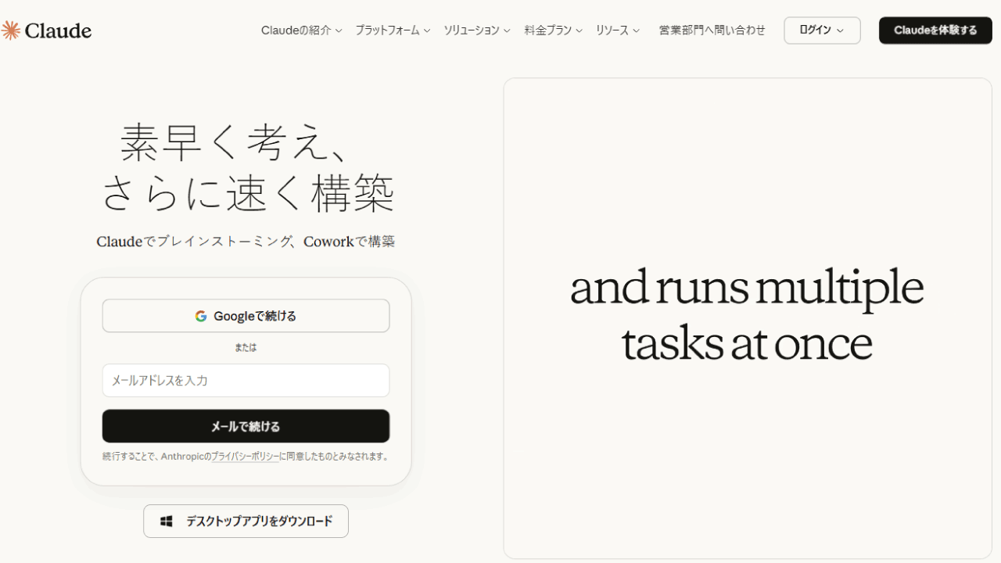1001x563 pixels.
Task: Select the 料金プラン navigation item
Action: pyautogui.click(x=547, y=30)
